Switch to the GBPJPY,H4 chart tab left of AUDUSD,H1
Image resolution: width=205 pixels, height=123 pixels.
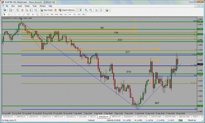pyautogui.click(x=59, y=116)
